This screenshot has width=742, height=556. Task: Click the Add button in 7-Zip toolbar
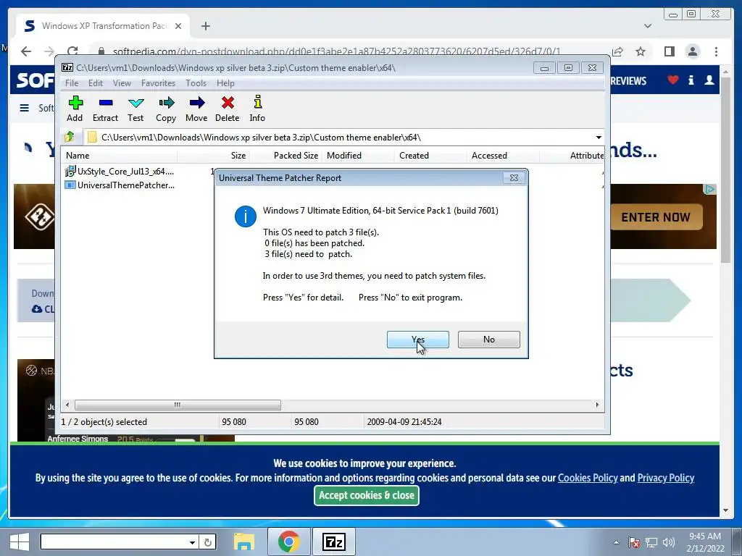(75, 109)
